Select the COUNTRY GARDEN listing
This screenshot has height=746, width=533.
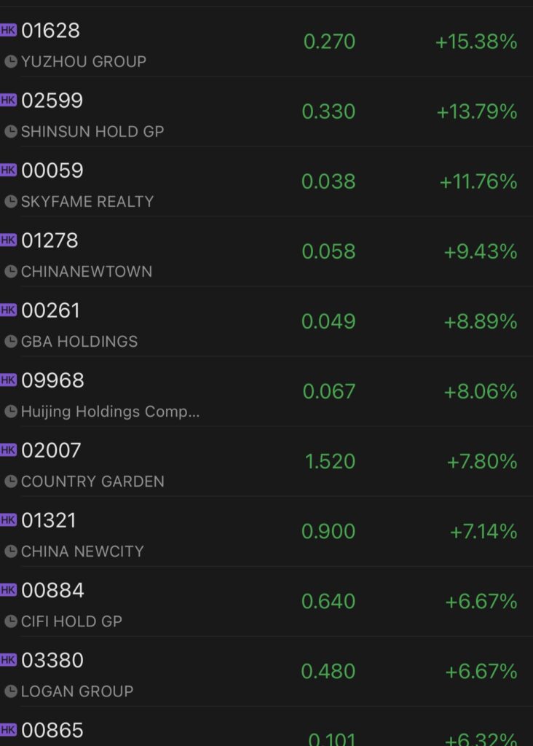coord(266,461)
